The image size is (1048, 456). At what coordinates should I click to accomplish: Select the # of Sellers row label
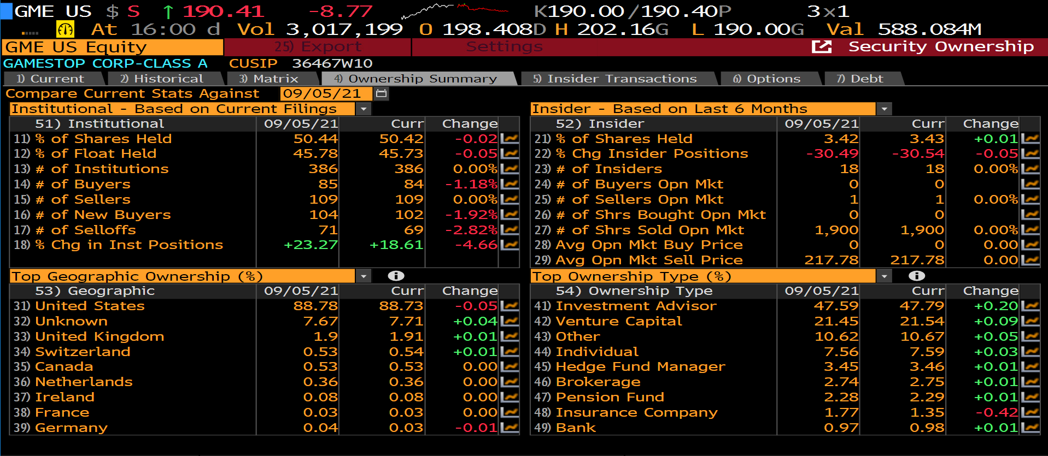(83, 199)
